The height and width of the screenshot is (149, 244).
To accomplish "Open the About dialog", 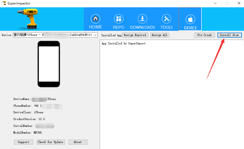I will [78, 142].
